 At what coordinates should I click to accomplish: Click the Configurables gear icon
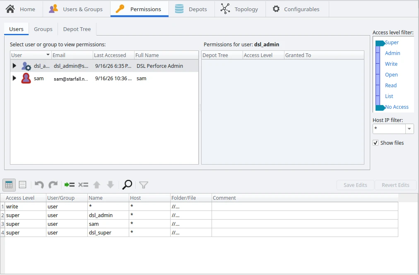[x=276, y=9]
